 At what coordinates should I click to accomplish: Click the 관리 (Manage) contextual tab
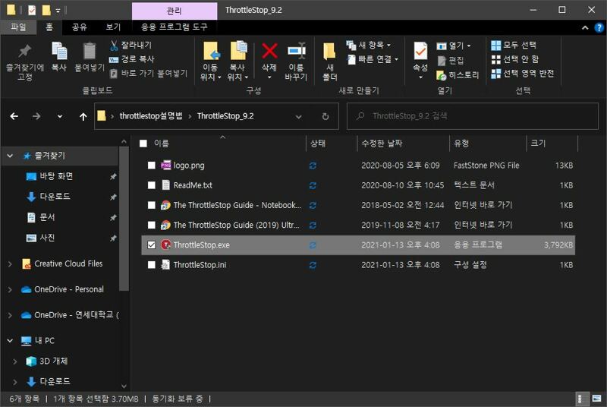(x=175, y=11)
